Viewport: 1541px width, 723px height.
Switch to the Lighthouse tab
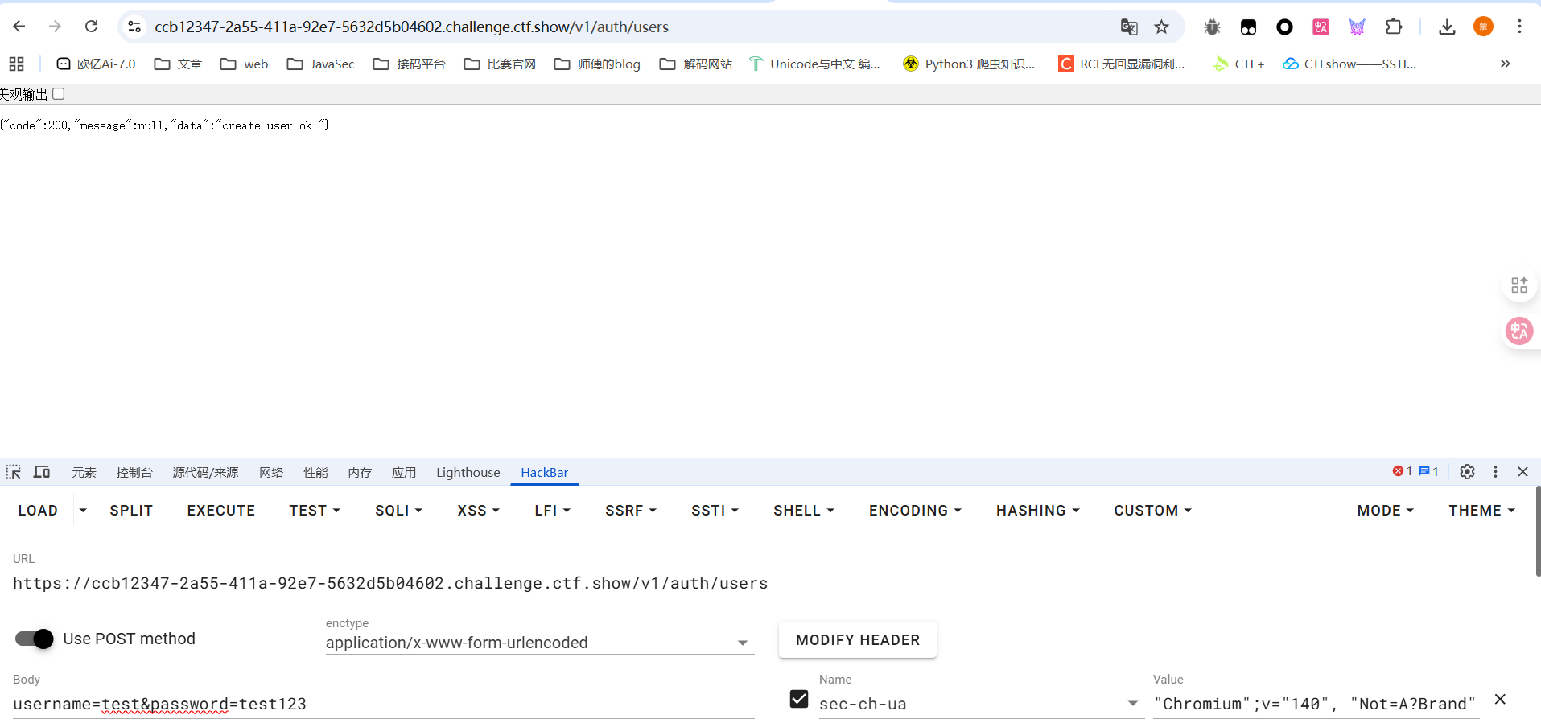coord(468,472)
